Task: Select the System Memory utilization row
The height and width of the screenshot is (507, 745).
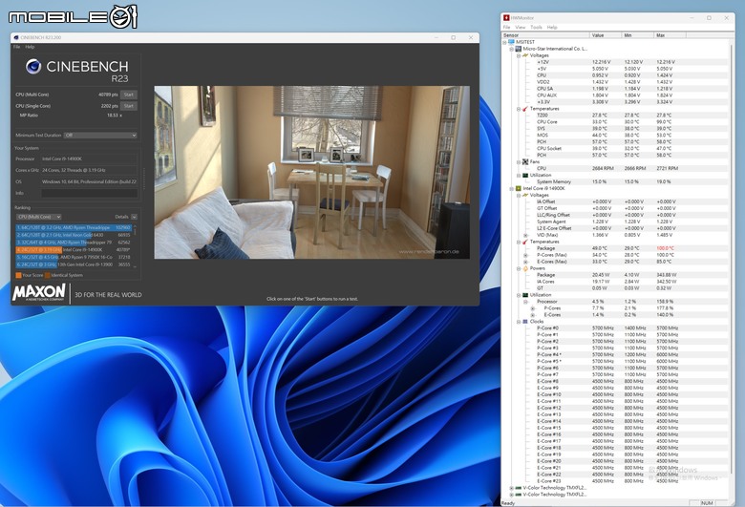Action: click(x=615, y=181)
